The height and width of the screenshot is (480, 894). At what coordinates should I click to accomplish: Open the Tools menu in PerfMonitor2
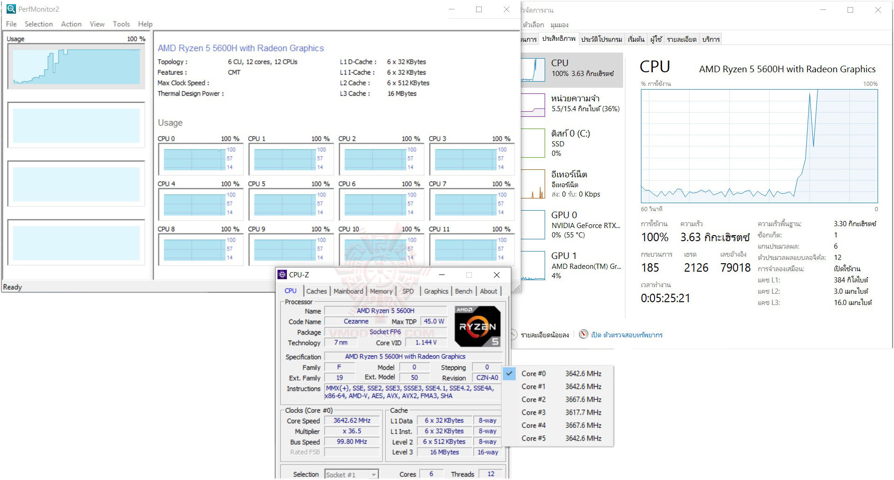click(121, 24)
